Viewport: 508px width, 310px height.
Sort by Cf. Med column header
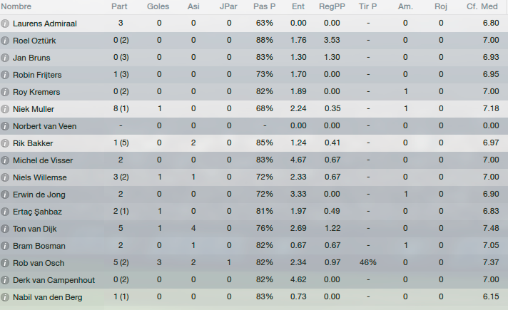pos(482,6)
